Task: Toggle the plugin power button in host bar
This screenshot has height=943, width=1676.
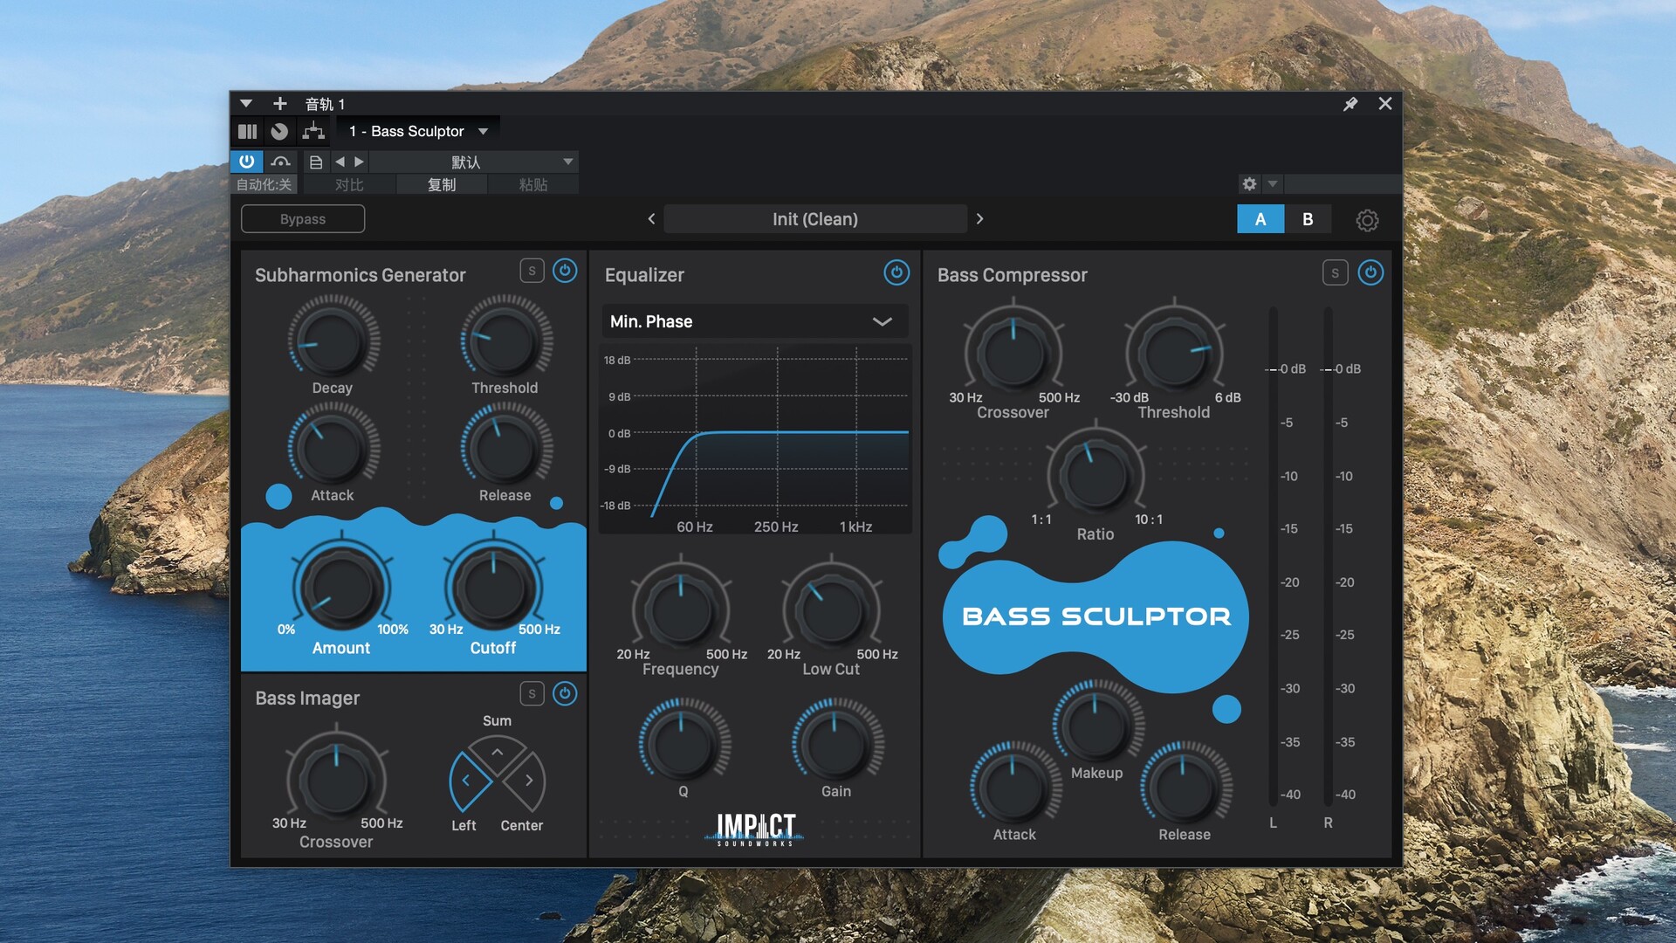Action: point(247,162)
